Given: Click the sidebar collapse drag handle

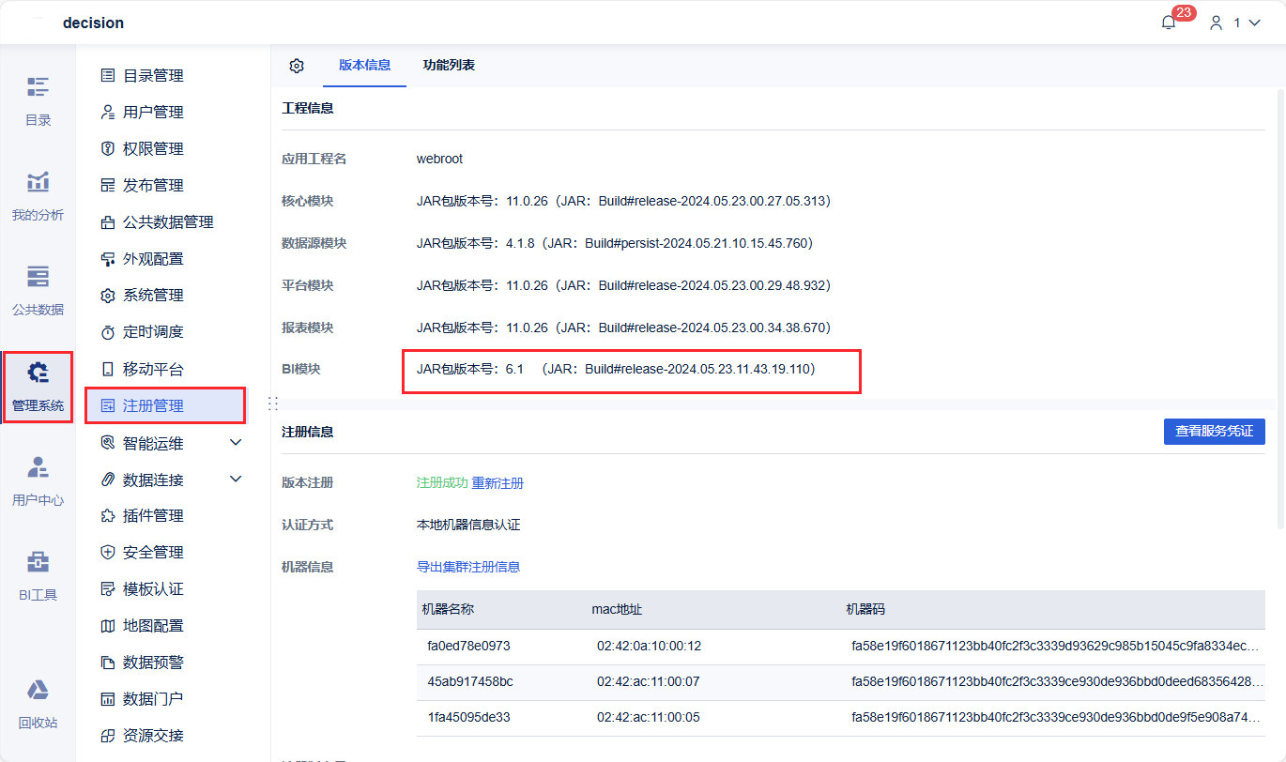Looking at the screenshot, I should point(273,403).
